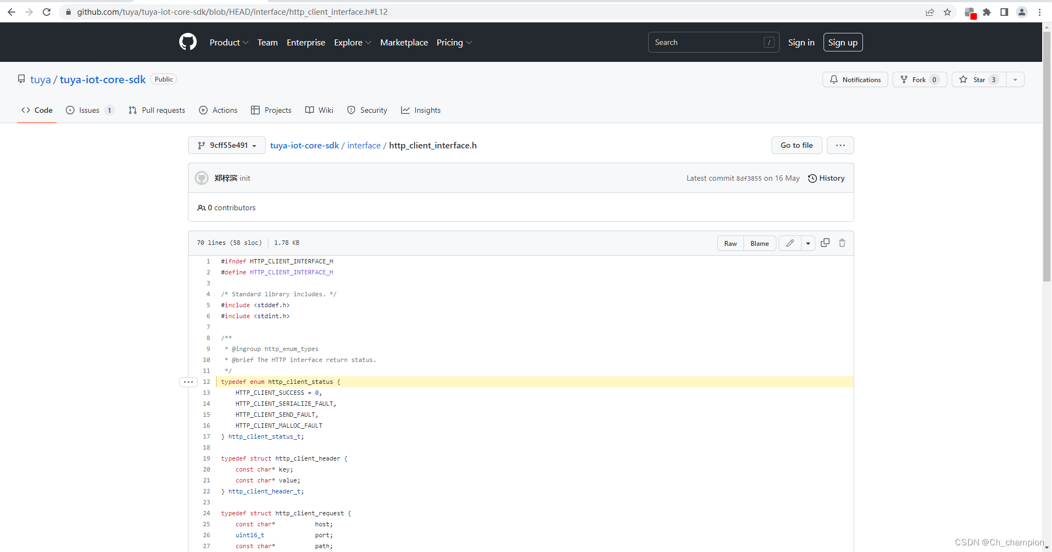The height and width of the screenshot is (552, 1052).
Task: Open the Team page
Action: click(x=267, y=42)
